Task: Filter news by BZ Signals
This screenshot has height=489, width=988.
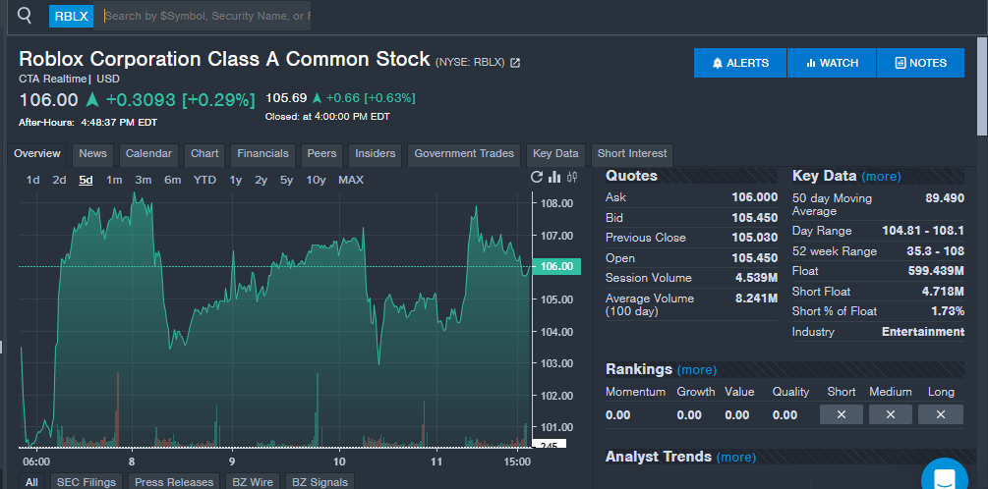Action: point(320,481)
